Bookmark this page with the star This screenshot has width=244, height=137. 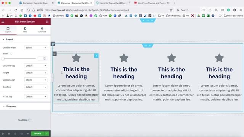click(x=171, y=10)
